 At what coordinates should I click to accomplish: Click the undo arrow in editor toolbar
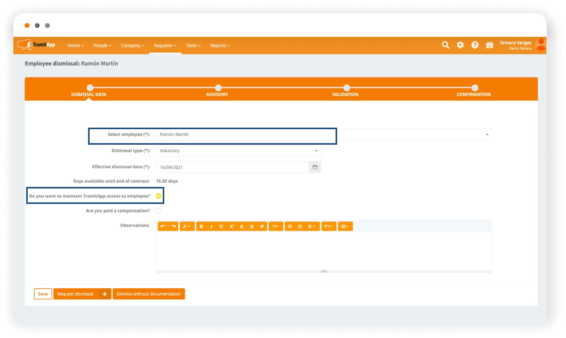tap(163, 226)
